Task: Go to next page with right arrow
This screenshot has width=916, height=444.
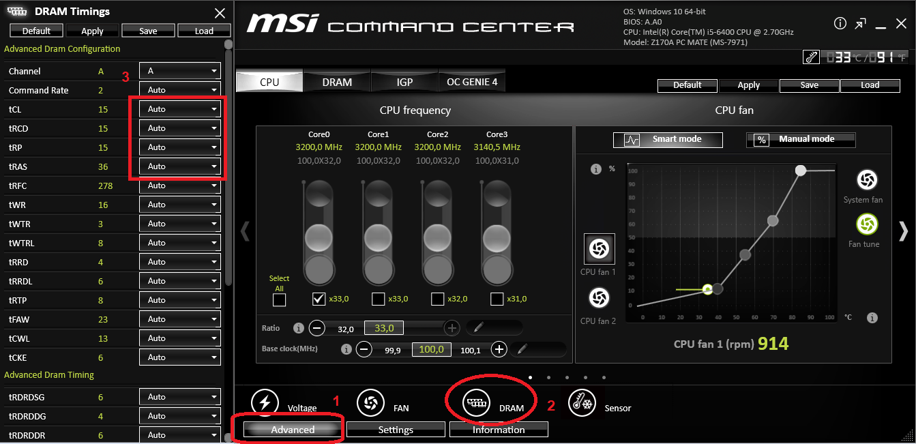Action: point(904,232)
